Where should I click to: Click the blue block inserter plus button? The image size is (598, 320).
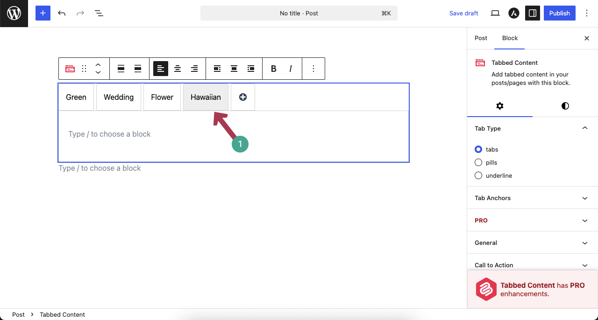(x=43, y=13)
